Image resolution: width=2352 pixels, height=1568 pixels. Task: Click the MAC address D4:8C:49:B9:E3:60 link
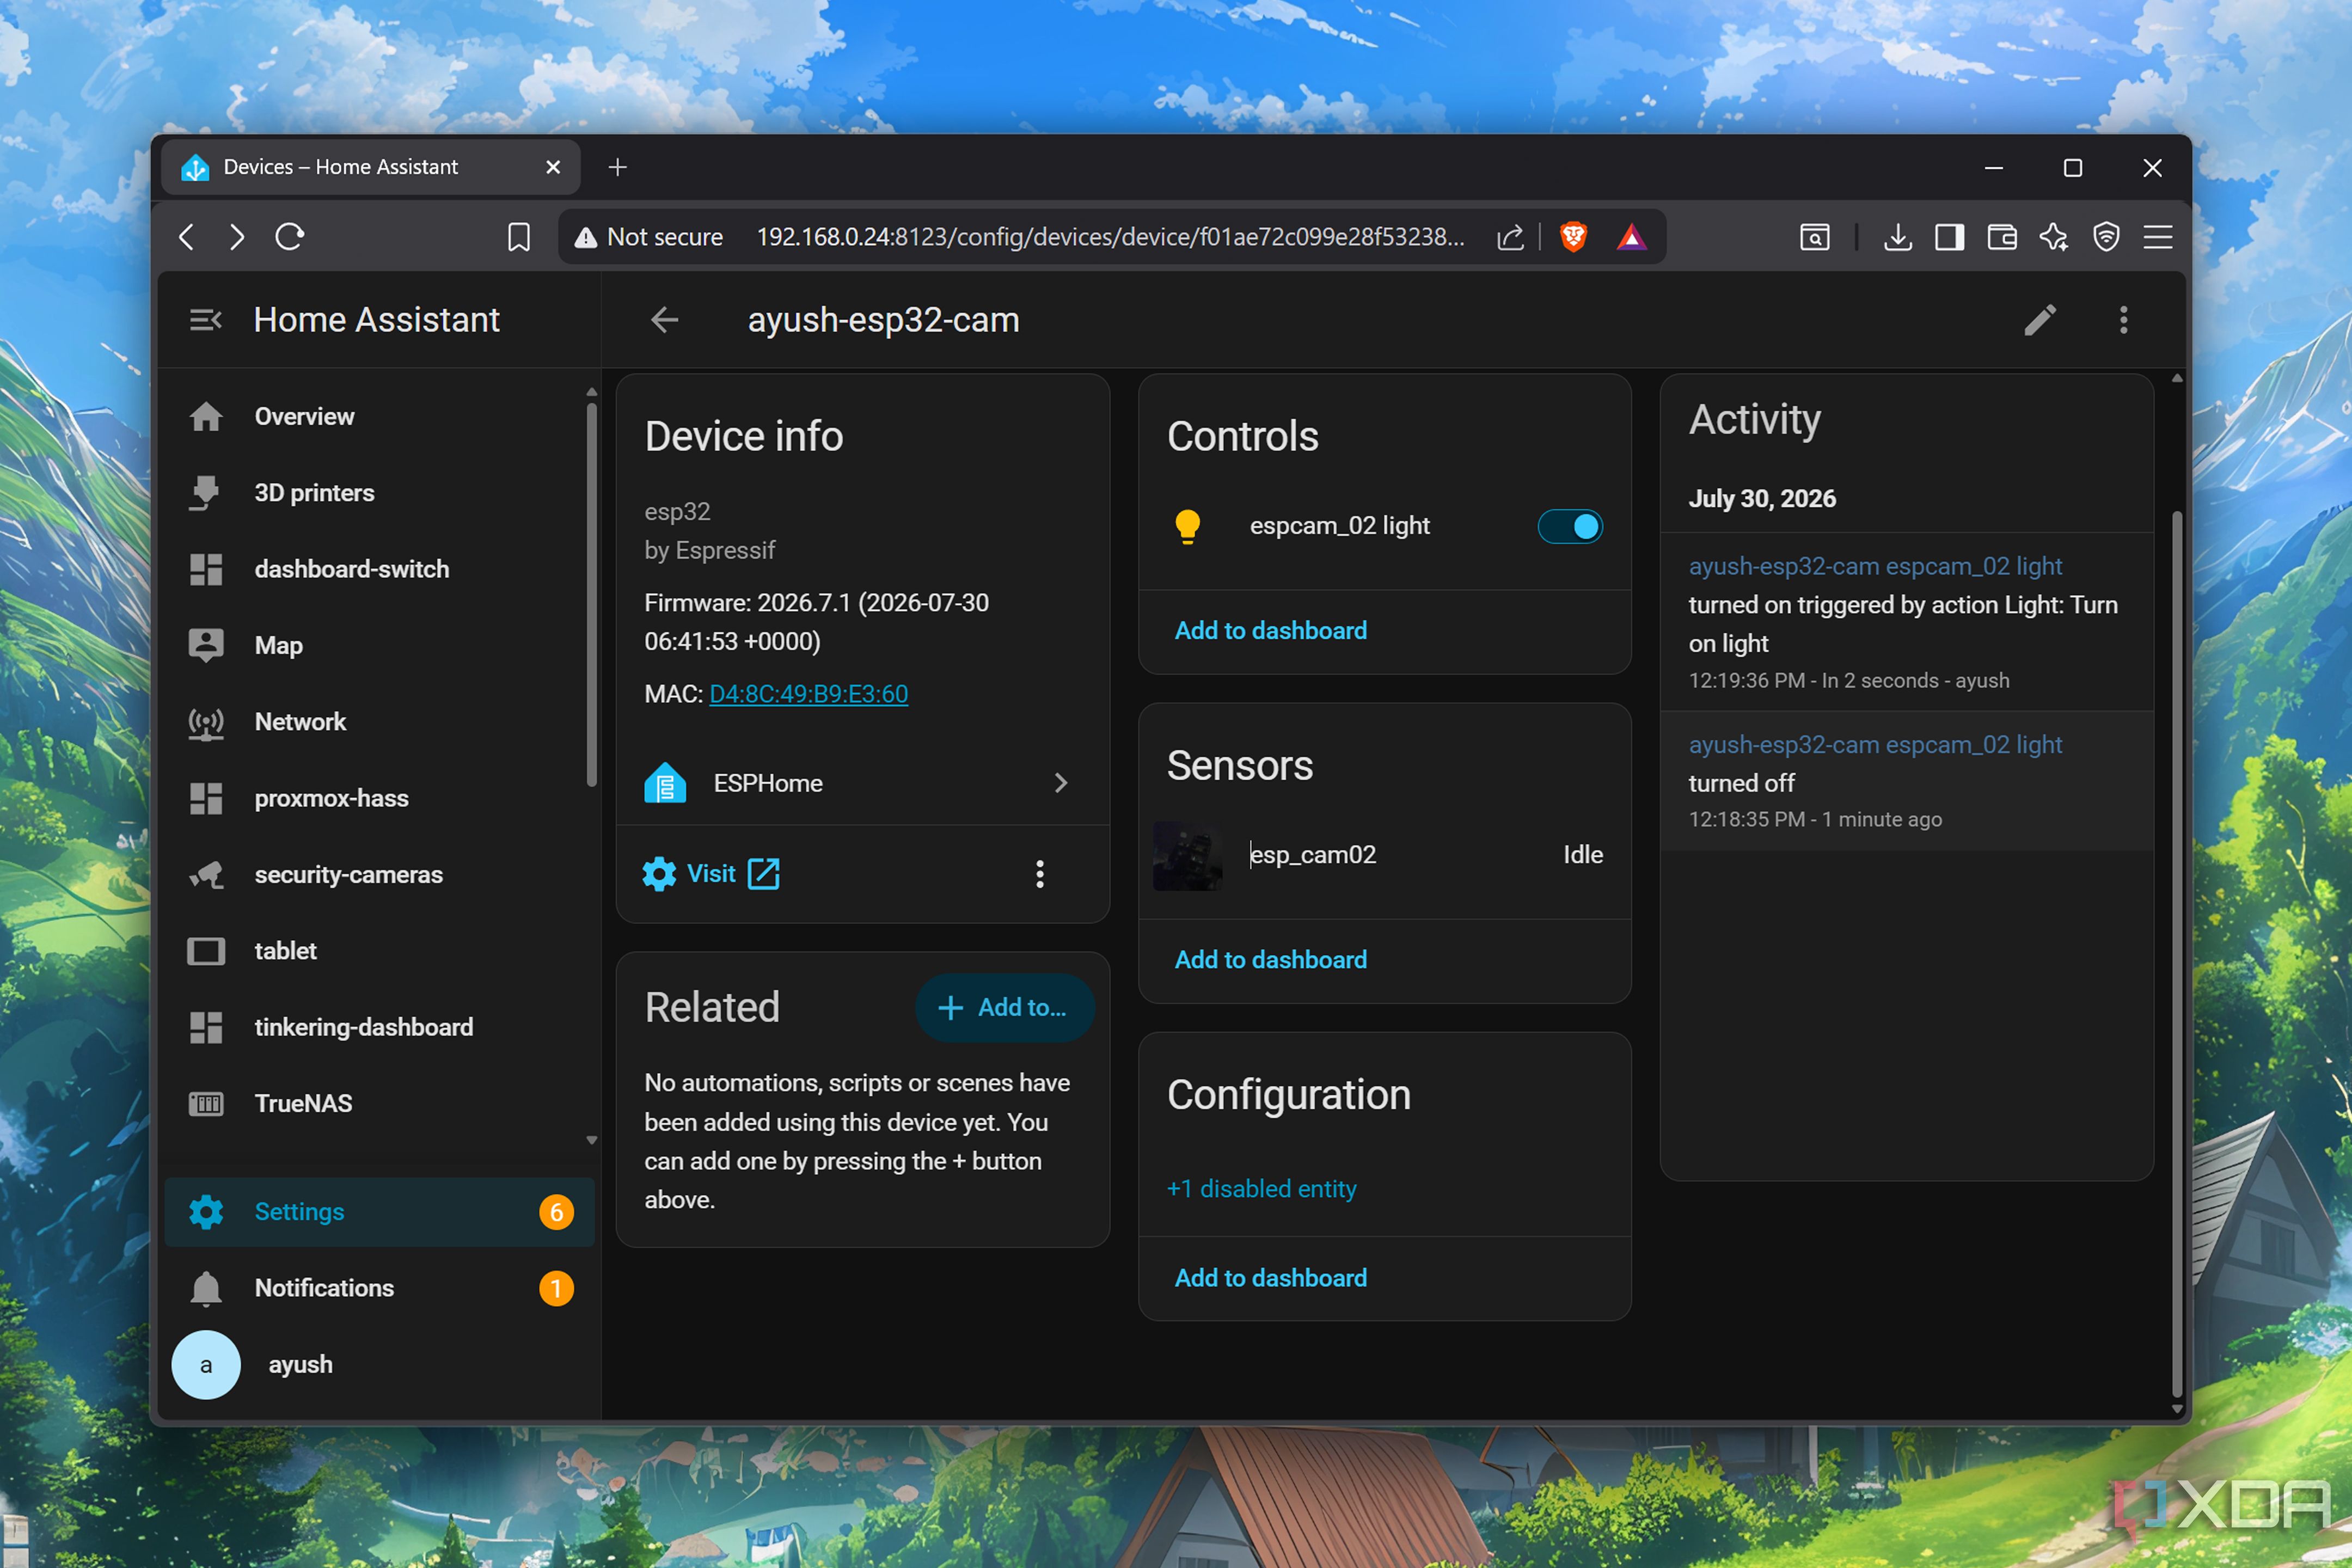click(x=808, y=694)
